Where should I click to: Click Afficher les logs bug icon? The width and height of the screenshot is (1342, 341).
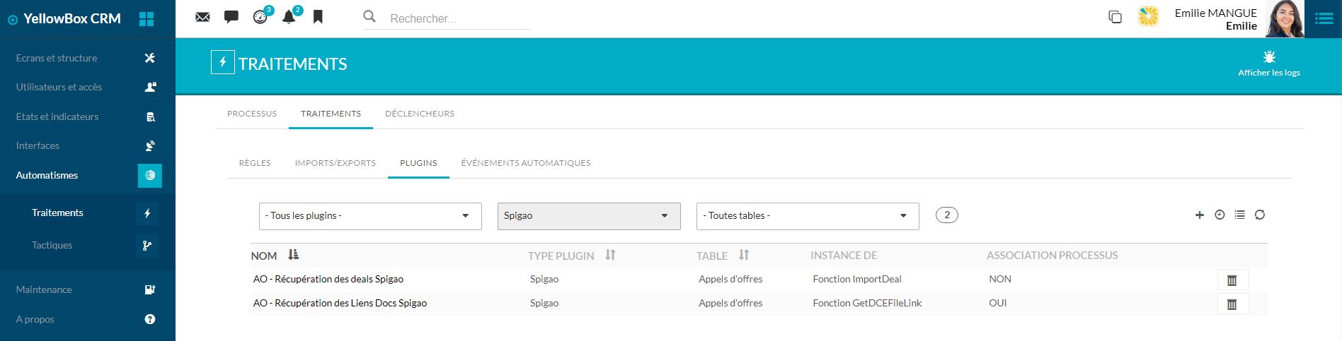coord(1269,57)
